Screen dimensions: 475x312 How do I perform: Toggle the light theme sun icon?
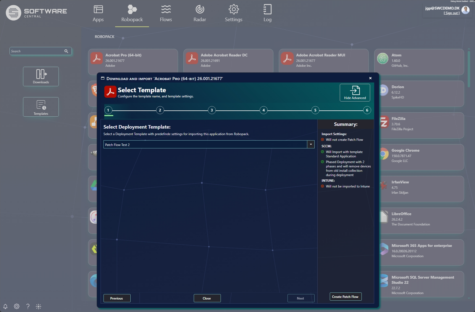38,307
